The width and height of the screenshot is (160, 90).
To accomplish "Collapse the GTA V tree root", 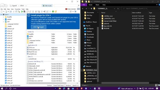I will pyautogui.click(x=1, y=14).
